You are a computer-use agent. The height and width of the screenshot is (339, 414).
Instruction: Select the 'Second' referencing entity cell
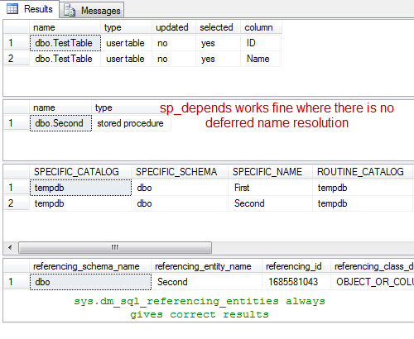[206, 282]
